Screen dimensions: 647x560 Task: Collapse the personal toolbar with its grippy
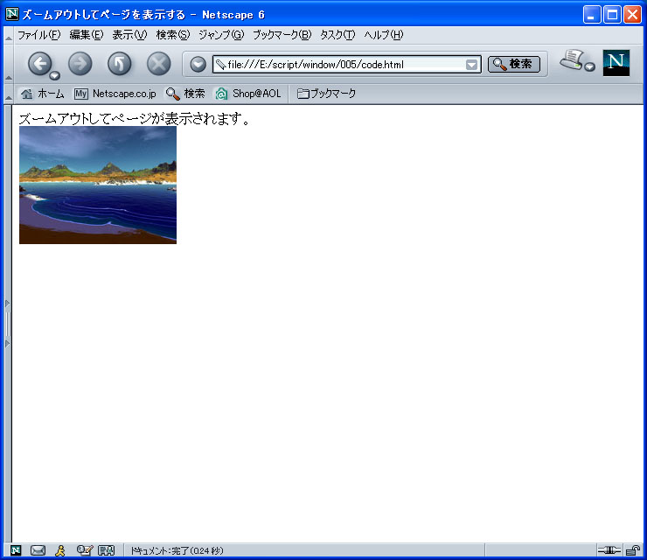click(x=8, y=94)
